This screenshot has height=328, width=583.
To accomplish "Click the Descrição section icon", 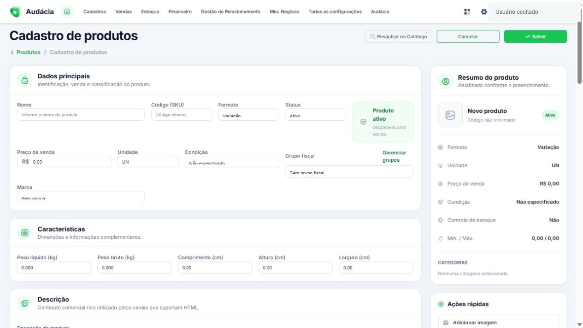I will click(25, 303).
